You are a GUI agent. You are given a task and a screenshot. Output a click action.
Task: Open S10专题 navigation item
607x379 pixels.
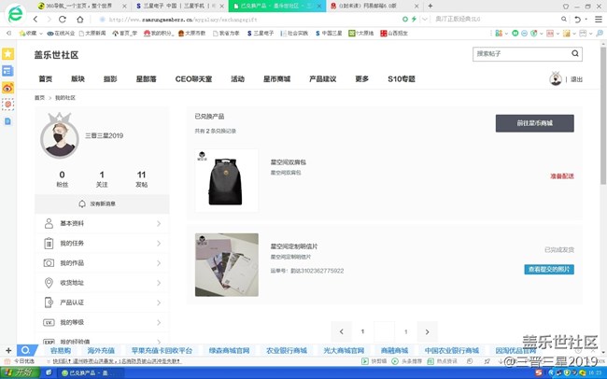(402, 79)
